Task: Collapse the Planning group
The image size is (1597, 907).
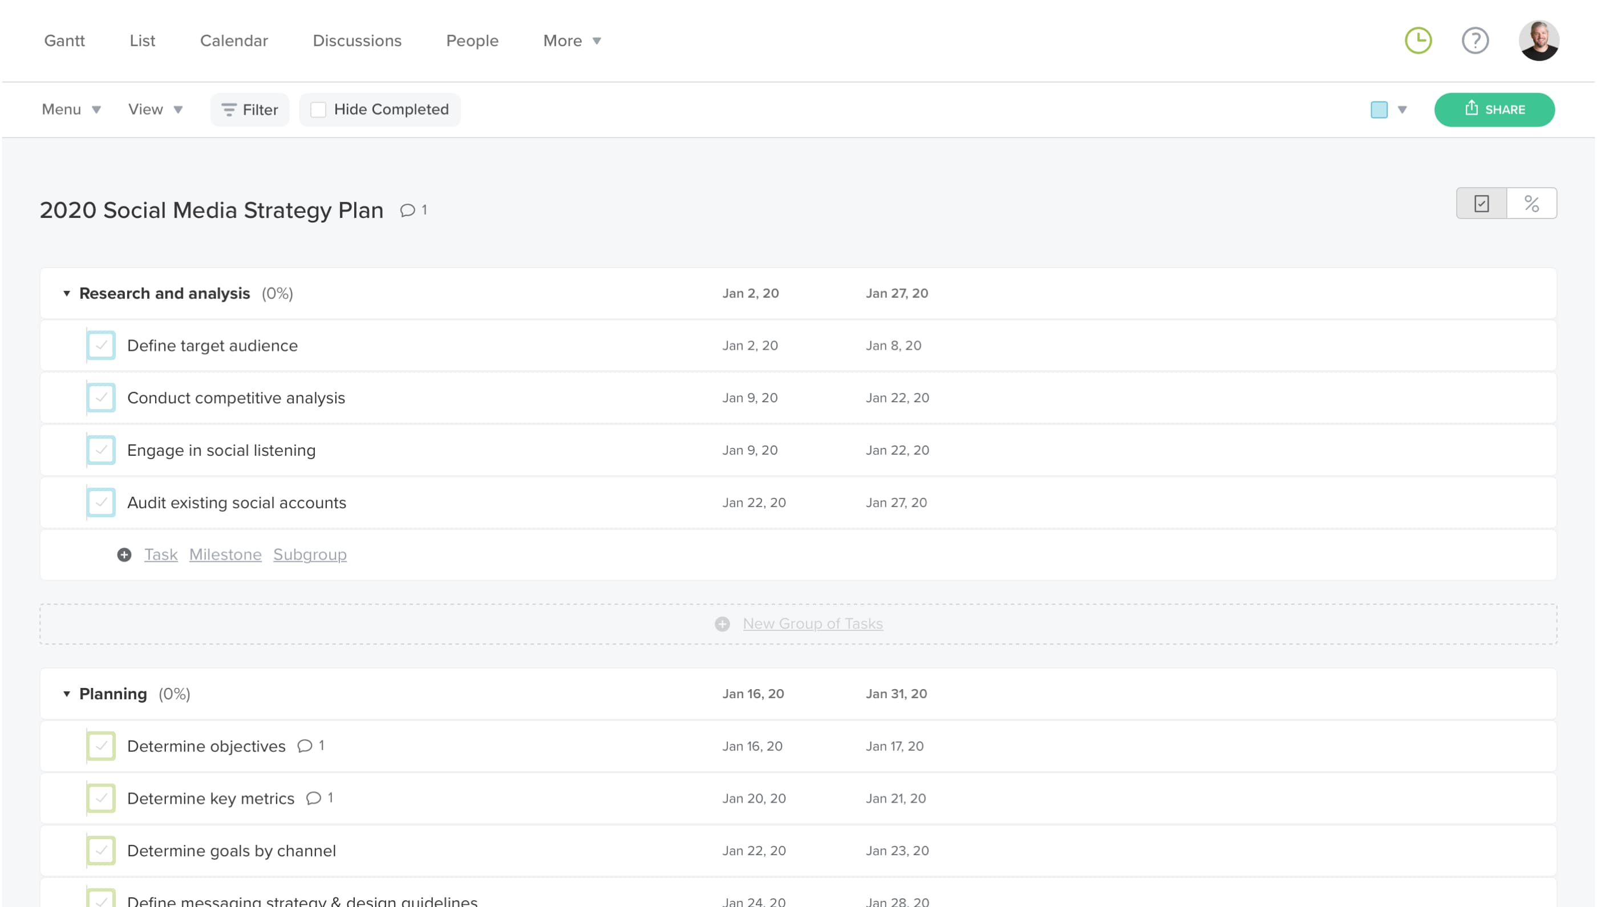Action: (67, 694)
